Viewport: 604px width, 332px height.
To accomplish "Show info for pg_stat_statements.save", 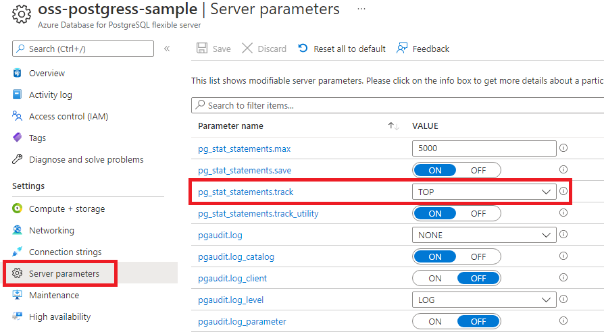I will (x=563, y=169).
